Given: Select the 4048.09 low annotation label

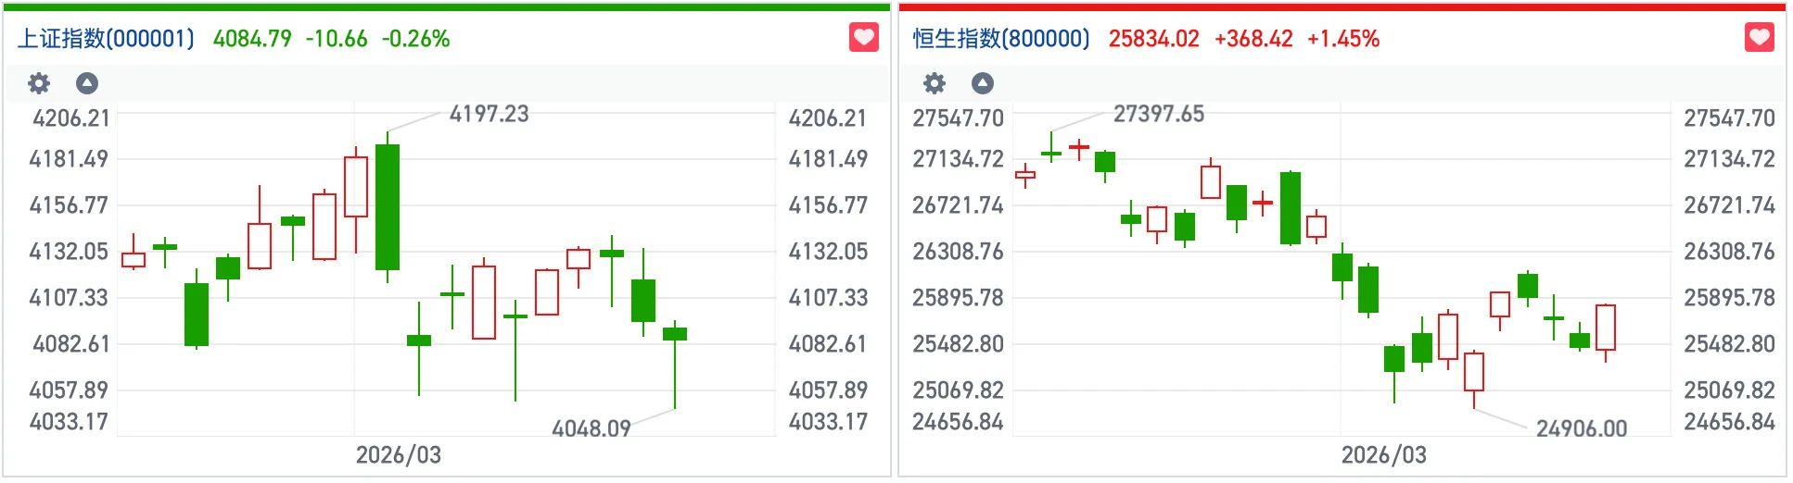Looking at the screenshot, I should pos(591,428).
